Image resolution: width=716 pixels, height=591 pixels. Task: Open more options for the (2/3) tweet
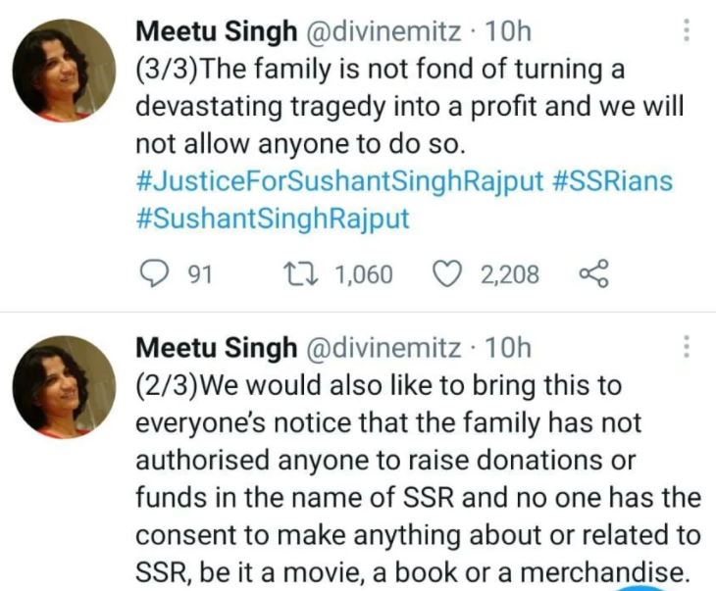(686, 347)
